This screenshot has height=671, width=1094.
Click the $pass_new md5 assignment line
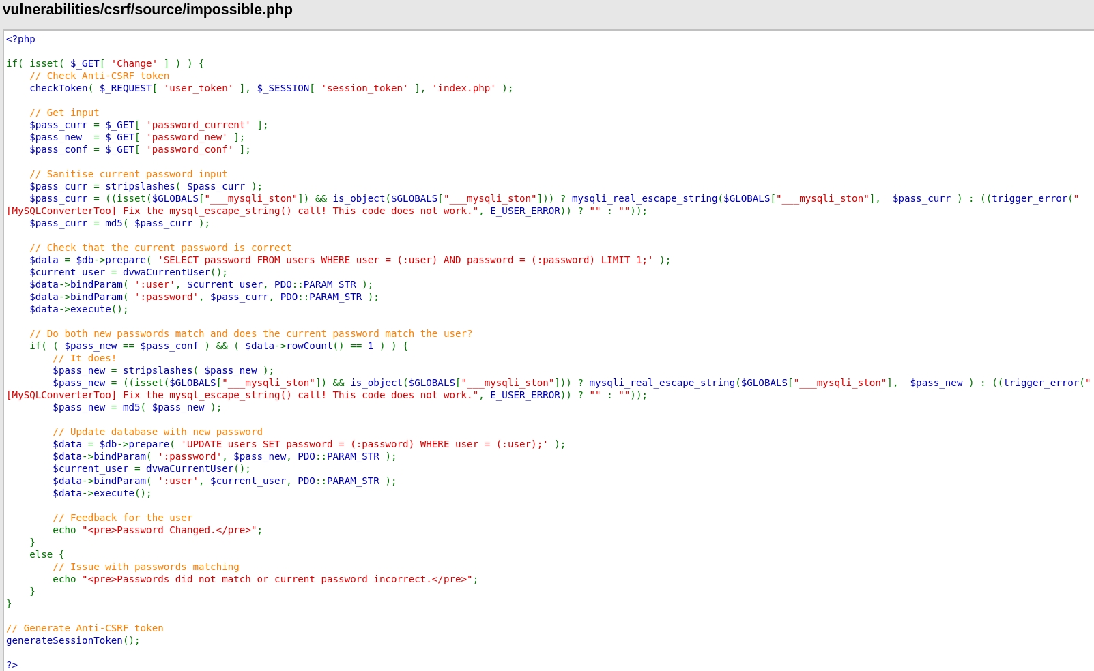pyautogui.click(x=137, y=407)
